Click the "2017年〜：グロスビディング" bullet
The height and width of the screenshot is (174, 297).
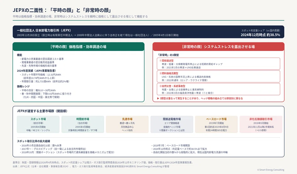click(53, 149)
